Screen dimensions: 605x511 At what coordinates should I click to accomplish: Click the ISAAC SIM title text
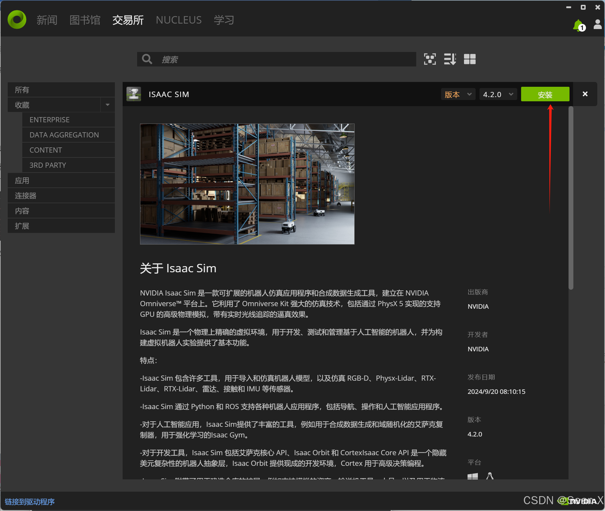coord(169,95)
